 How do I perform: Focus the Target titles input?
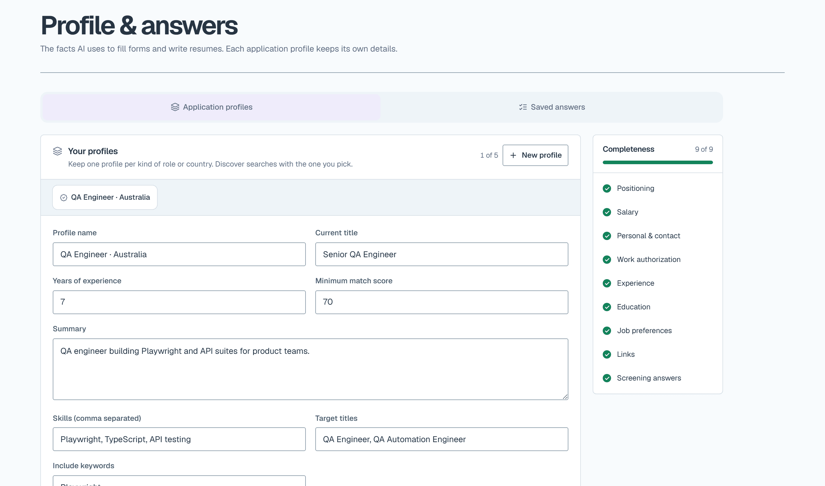[442, 439]
